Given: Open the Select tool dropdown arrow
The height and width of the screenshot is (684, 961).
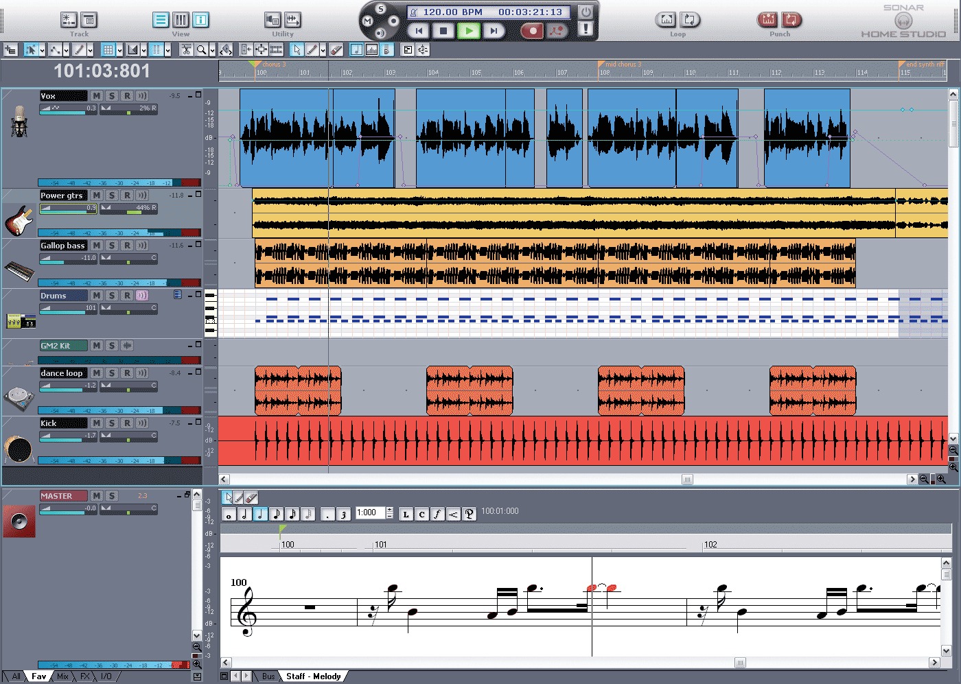Looking at the screenshot, I should point(42,49).
